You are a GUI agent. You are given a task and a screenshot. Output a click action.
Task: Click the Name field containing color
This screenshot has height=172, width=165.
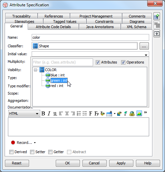pyautogui.click(x=90, y=37)
